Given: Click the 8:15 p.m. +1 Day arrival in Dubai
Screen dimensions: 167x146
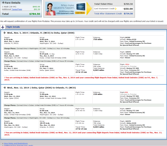Looking at the screenshot, I should (x=47, y=54).
